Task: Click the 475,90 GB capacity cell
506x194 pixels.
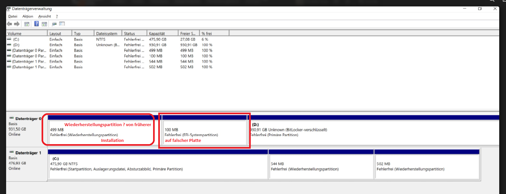Action: pos(158,39)
